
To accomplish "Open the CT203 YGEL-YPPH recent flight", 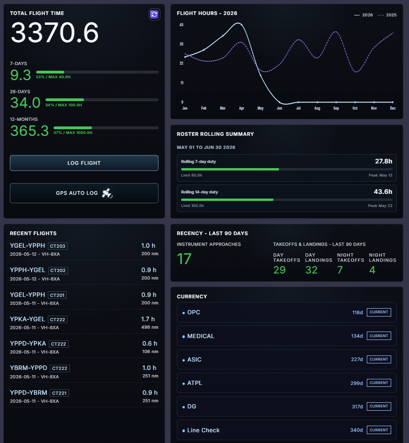I will tap(84, 250).
